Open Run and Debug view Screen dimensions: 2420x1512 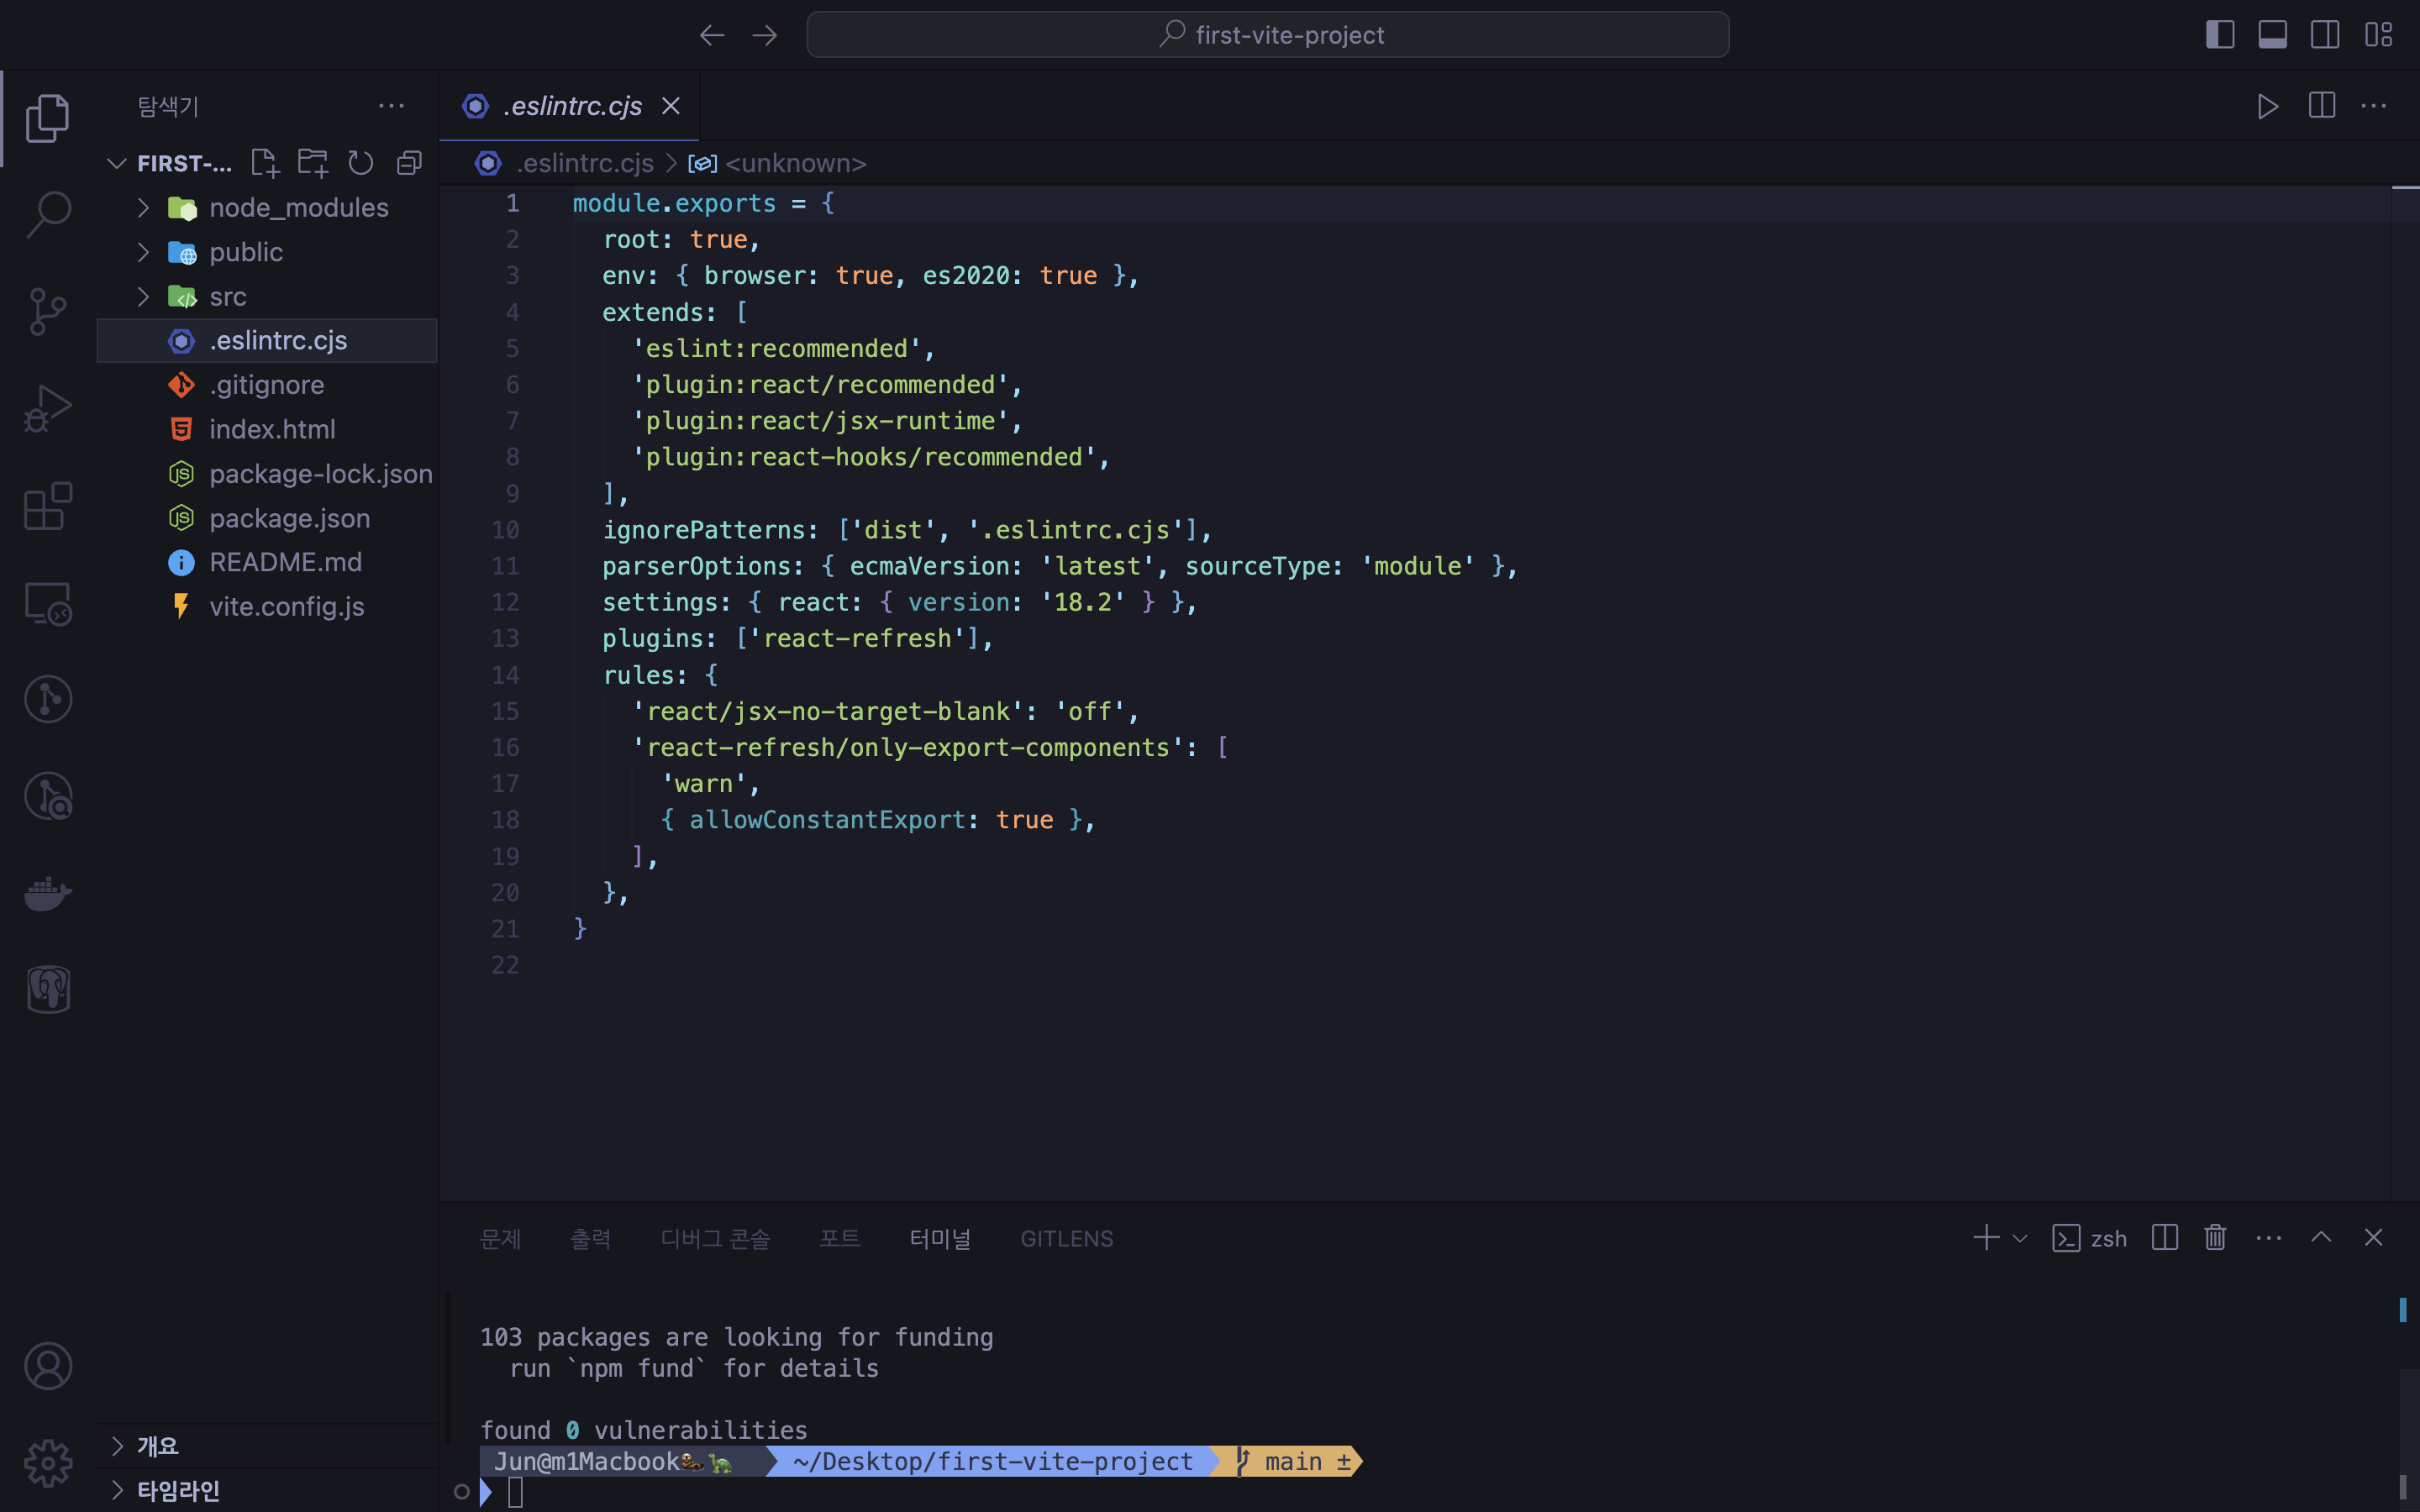point(47,409)
